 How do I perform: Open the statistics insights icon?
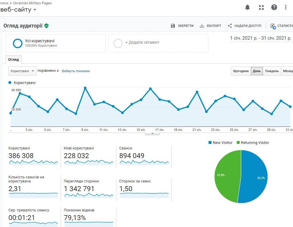pyautogui.click(x=273, y=26)
